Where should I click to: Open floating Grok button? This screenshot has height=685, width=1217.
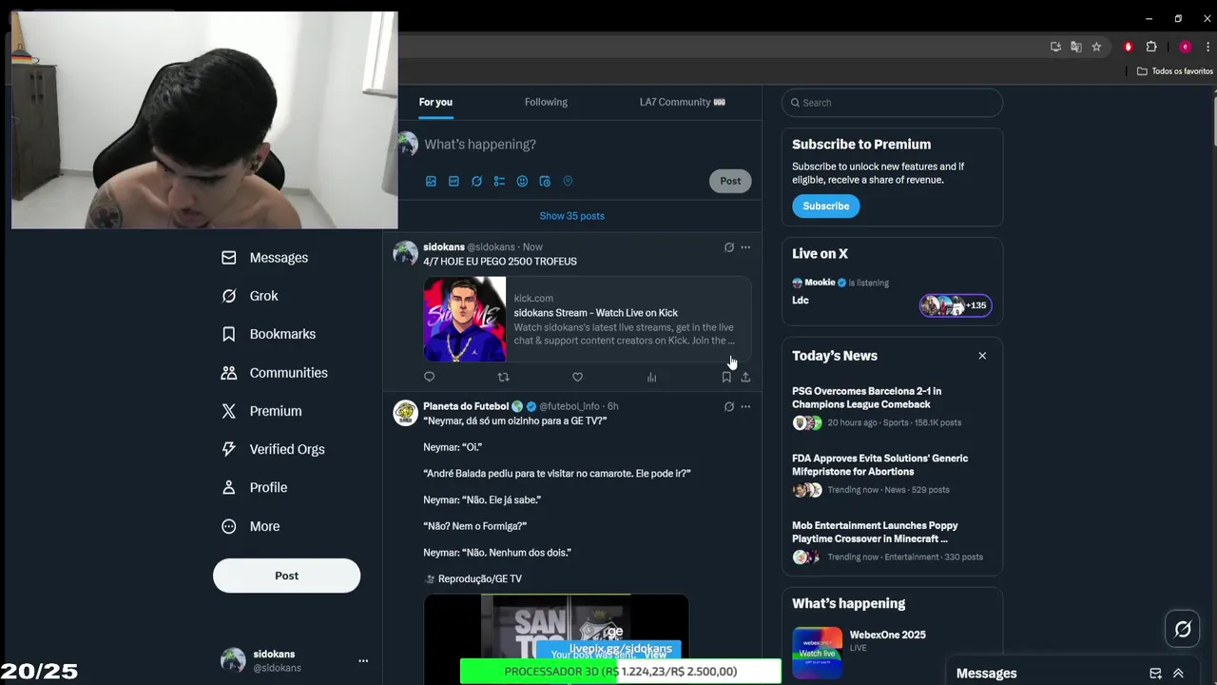(x=1183, y=629)
